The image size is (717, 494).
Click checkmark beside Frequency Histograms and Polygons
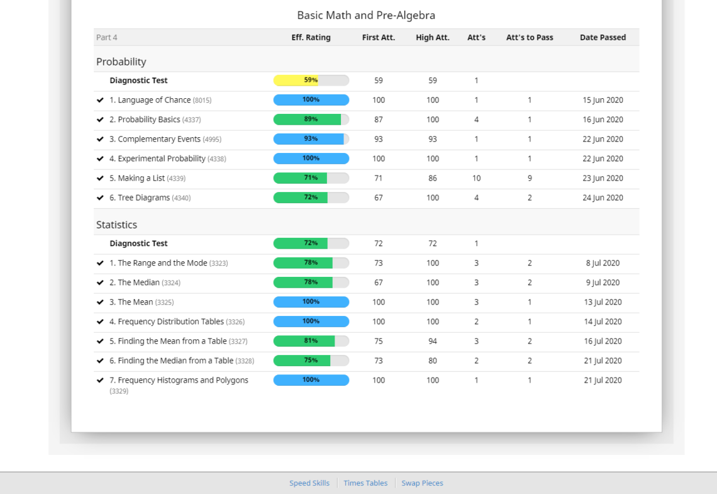point(100,381)
